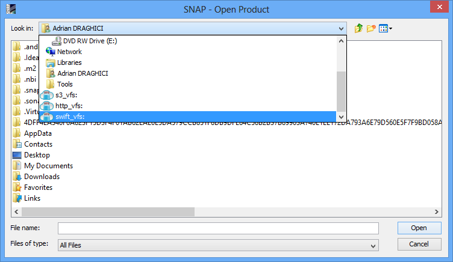Click left arrow of horizontal scrollbar
This screenshot has height=262, width=453.
point(16,212)
